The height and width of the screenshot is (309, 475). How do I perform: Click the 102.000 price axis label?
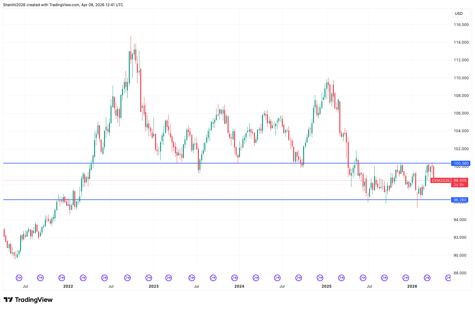461,149
